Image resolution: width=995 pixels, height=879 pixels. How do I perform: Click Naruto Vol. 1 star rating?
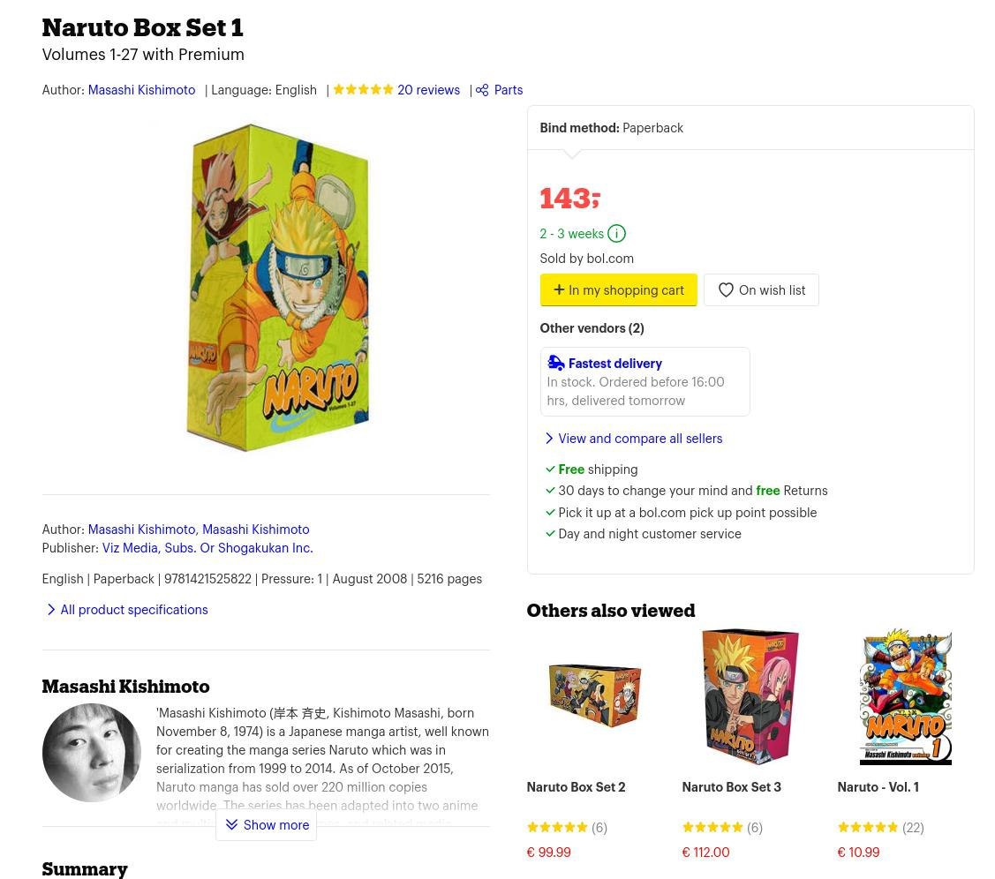(x=868, y=827)
